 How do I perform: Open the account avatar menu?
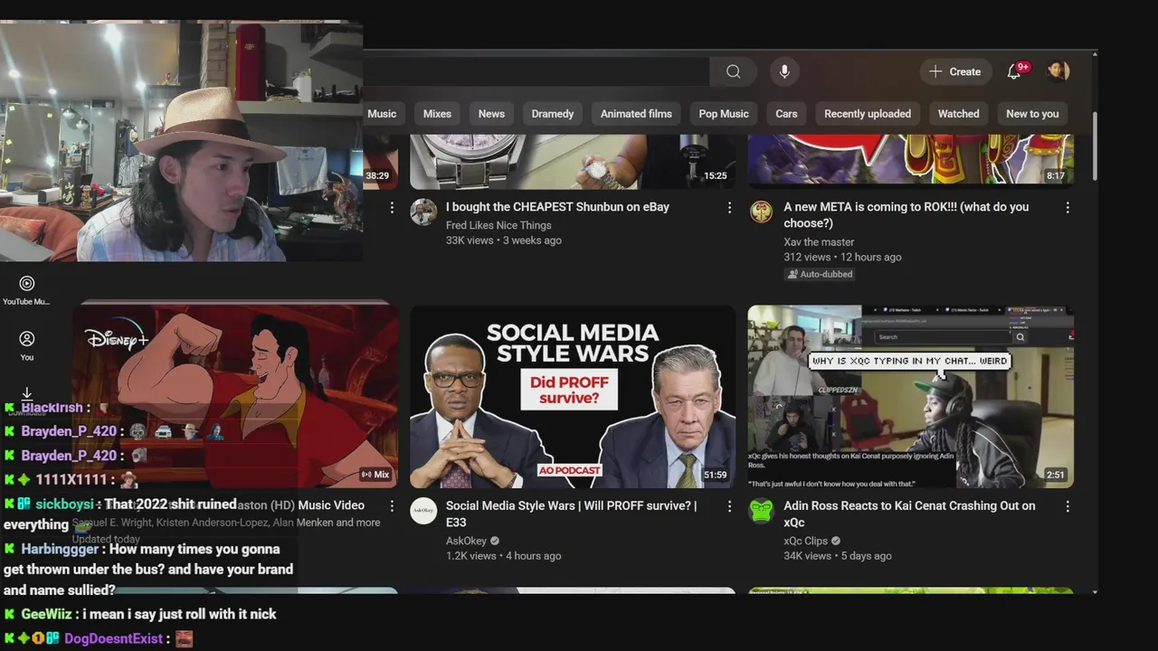click(1058, 71)
